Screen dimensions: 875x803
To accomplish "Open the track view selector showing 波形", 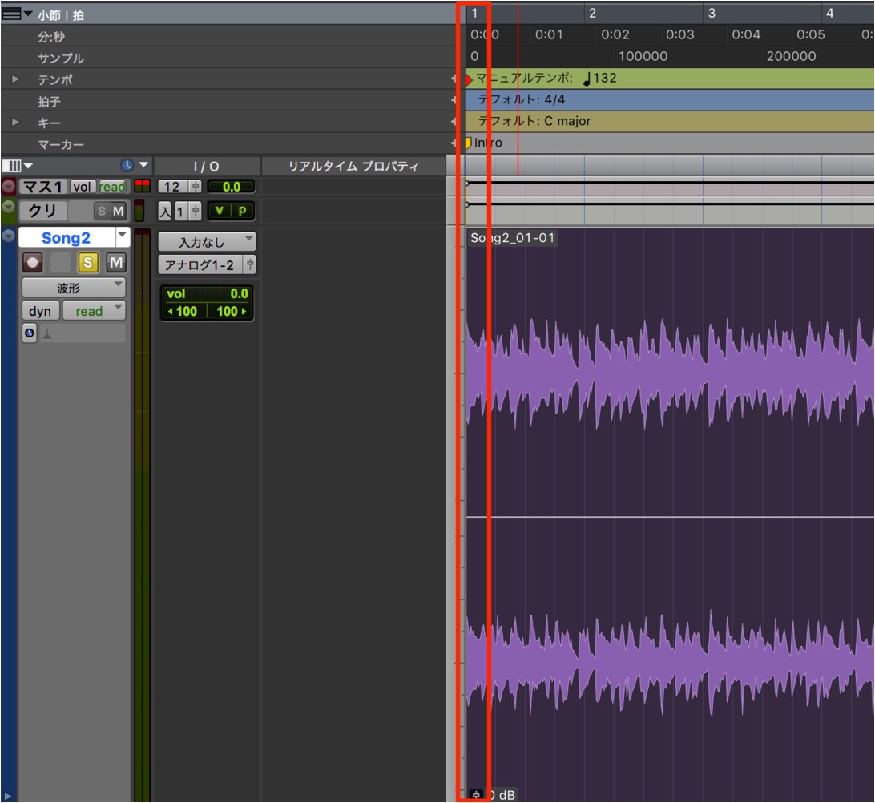I will (74, 288).
